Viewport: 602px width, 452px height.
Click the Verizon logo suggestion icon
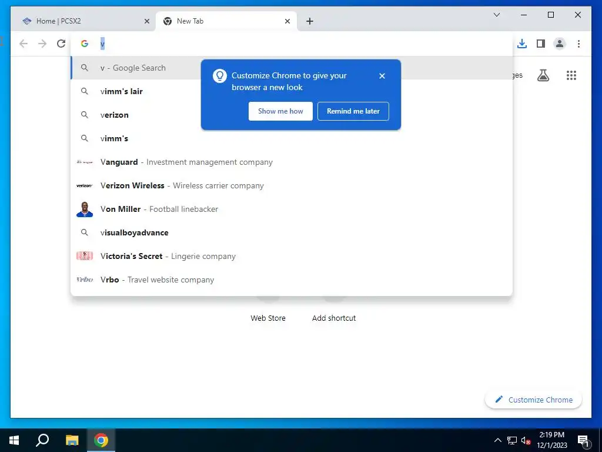tap(85, 185)
